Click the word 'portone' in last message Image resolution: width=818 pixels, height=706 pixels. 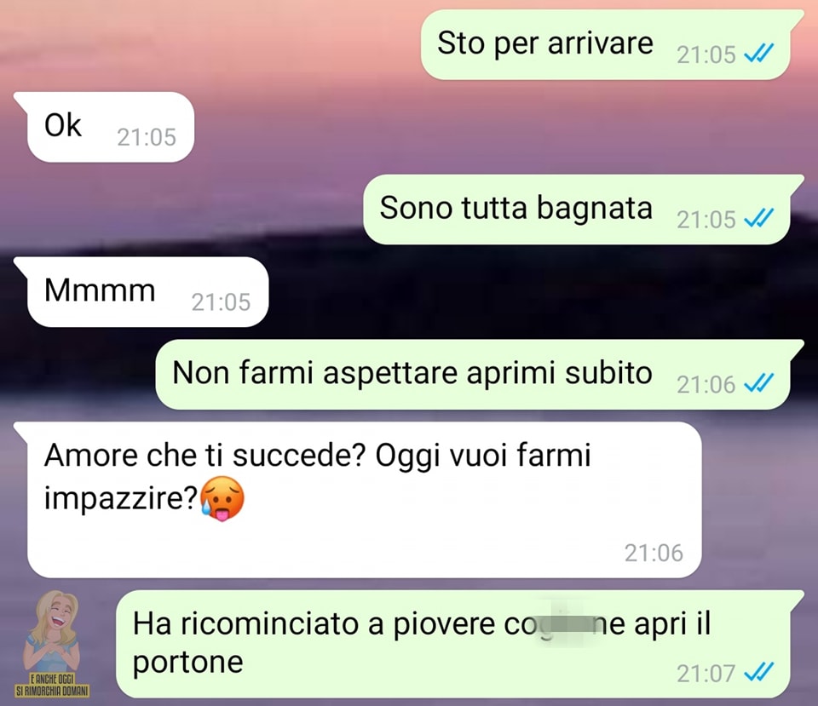[x=187, y=663]
